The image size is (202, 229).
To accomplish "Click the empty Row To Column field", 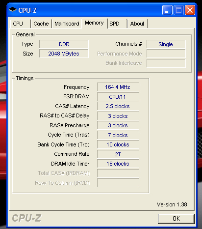I will pos(118,183).
